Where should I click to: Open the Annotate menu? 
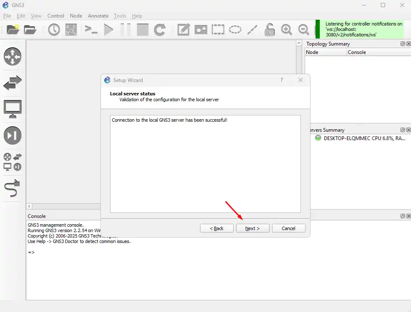(x=98, y=16)
